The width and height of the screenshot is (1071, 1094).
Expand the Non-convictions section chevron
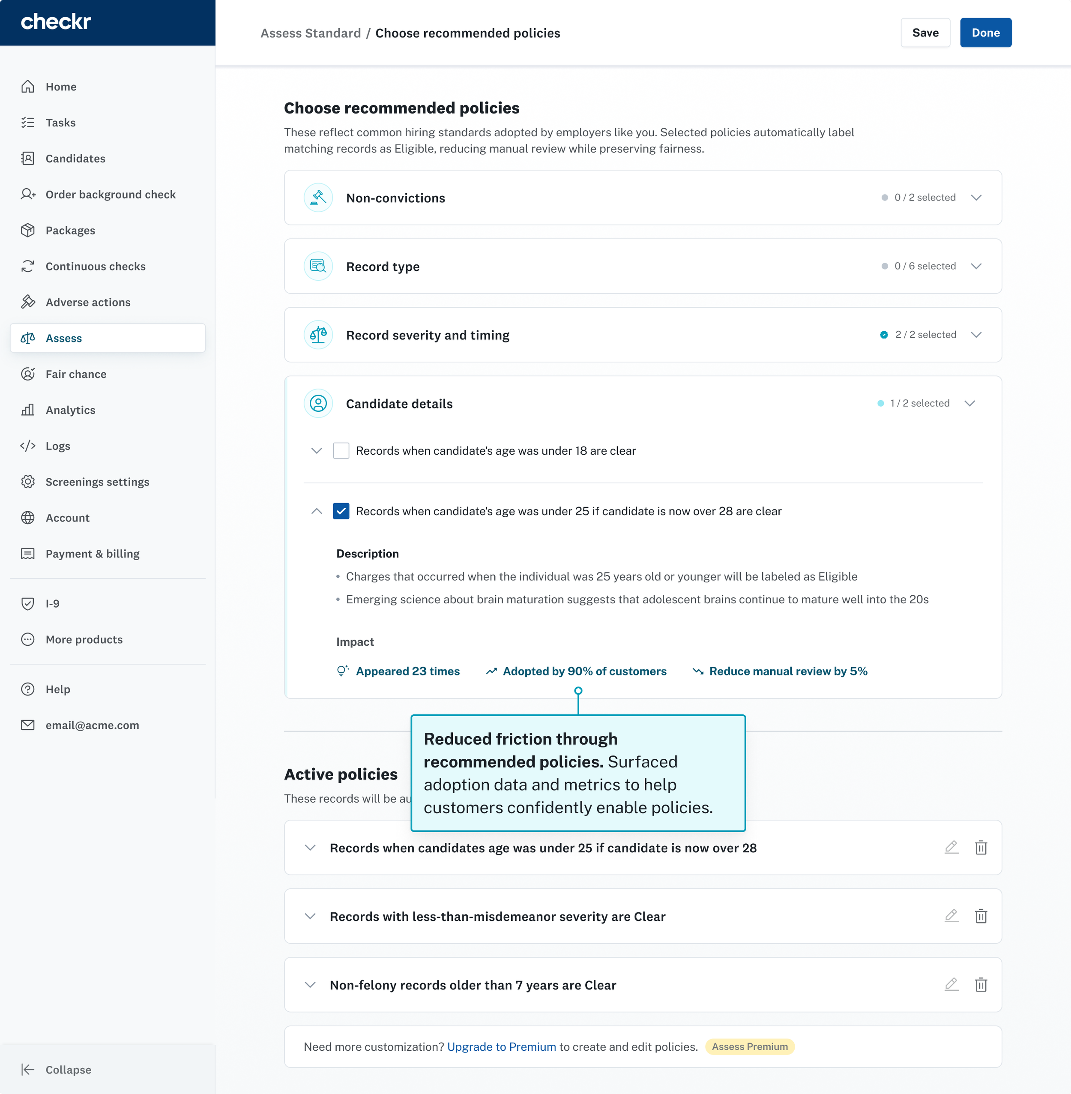(x=976, y=198)
